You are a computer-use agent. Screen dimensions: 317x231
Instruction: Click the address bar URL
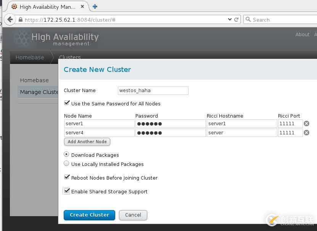click(x=70, y=20)
